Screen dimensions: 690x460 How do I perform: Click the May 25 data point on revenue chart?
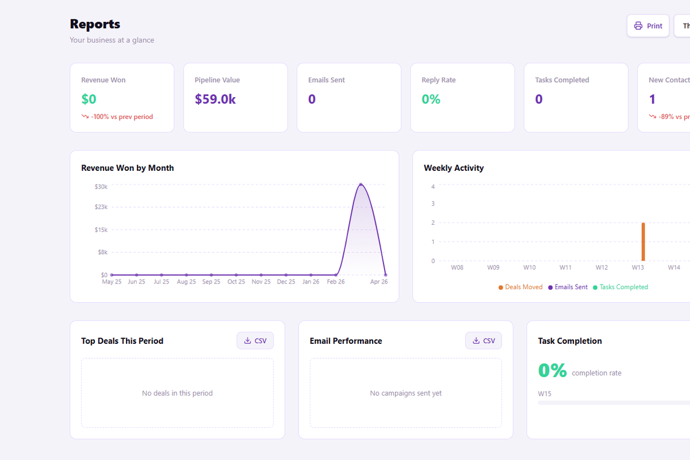(112, 275)
